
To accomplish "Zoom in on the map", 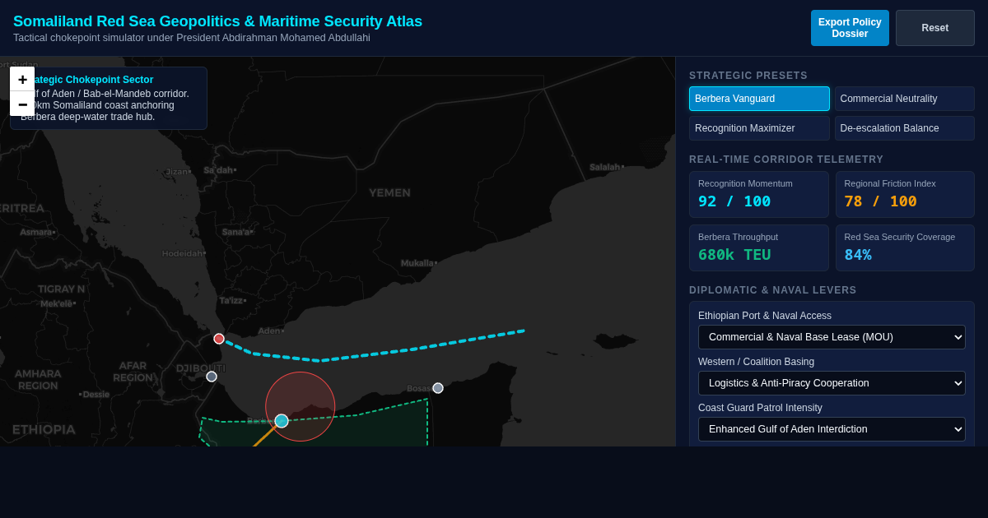I will pos(22,80).
